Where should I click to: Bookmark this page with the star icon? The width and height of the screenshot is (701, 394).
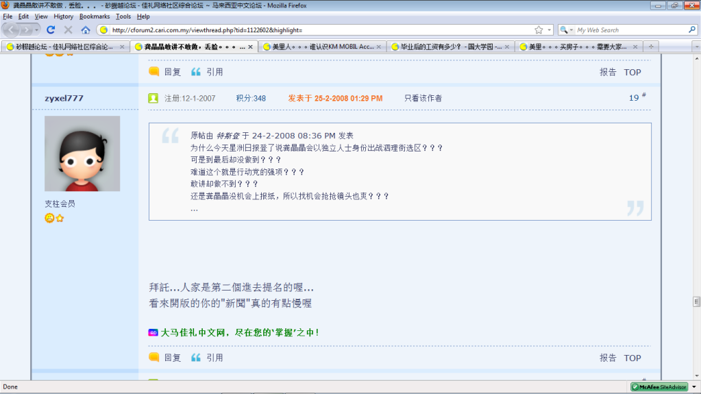click(x=539, y=30)
